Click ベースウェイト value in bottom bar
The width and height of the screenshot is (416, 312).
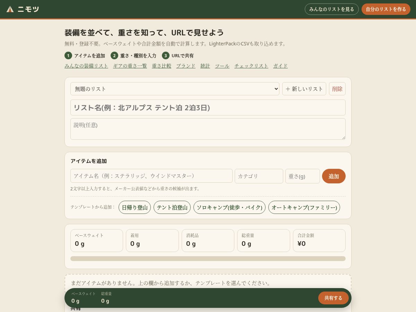pos(76,301)
